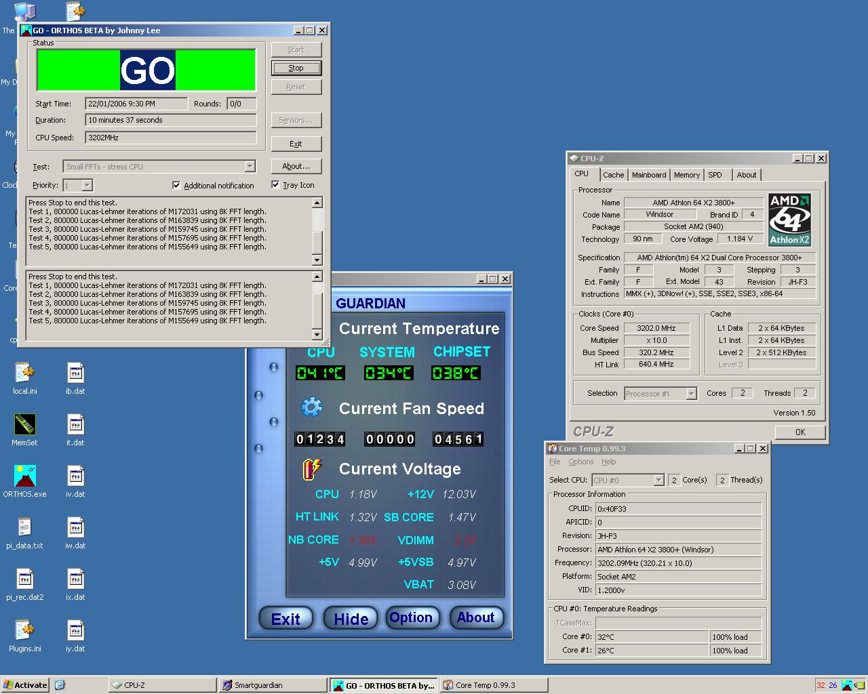Image resolution: width=868 pixels, height=694 pixels.
Task: Click the Stop button in ORTHOS
Action: tap(296, 68)
